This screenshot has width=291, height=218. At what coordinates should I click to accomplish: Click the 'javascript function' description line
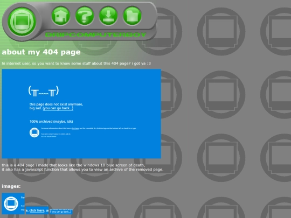coord(82,170)
